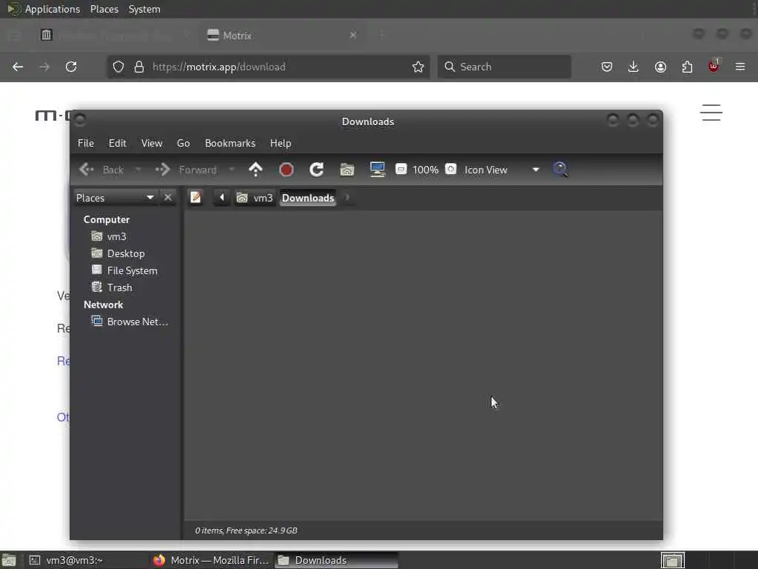Zoom out with the minus icon
This screenshot has width=758, height=569.
tap(400, 169)
